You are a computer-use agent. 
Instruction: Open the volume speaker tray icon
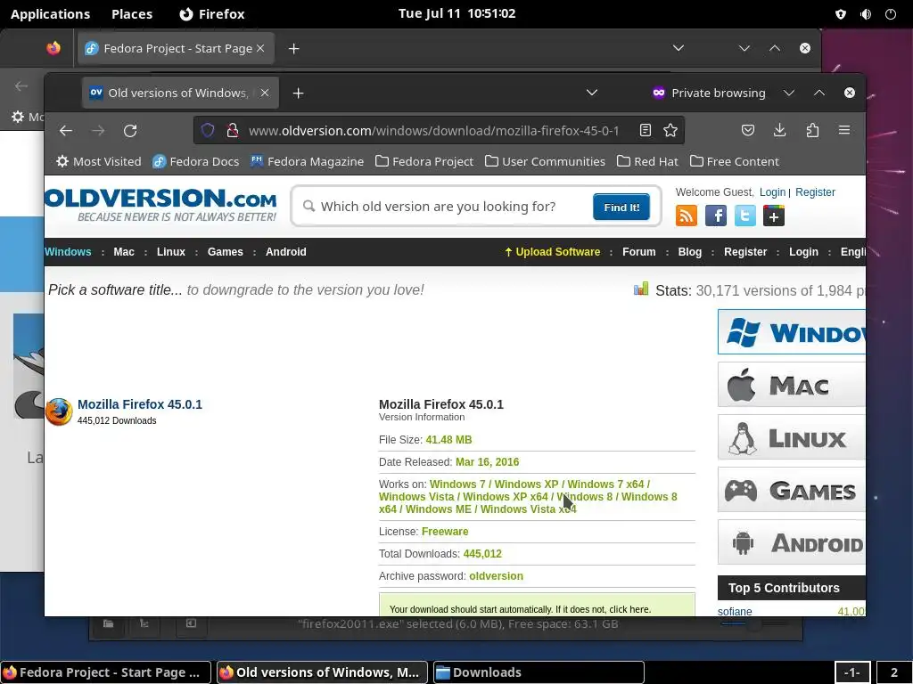coord(866,14)
